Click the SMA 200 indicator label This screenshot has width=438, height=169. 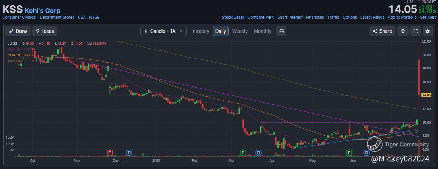click(x=21, y=61)
